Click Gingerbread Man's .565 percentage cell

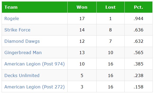138,53
